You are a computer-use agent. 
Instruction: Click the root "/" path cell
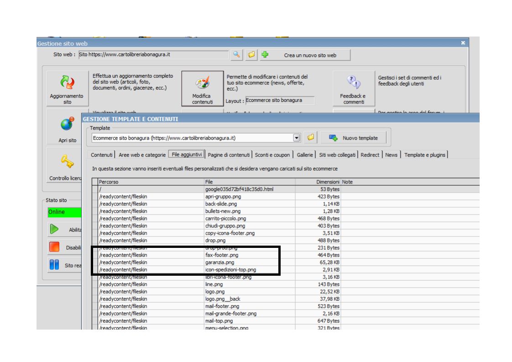point(151,189)
